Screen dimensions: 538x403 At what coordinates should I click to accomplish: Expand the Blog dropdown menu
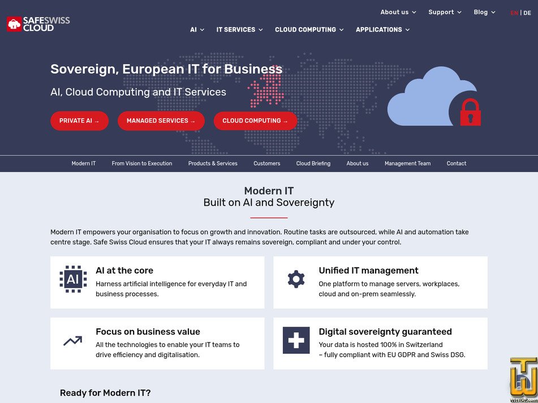[484, 12]
